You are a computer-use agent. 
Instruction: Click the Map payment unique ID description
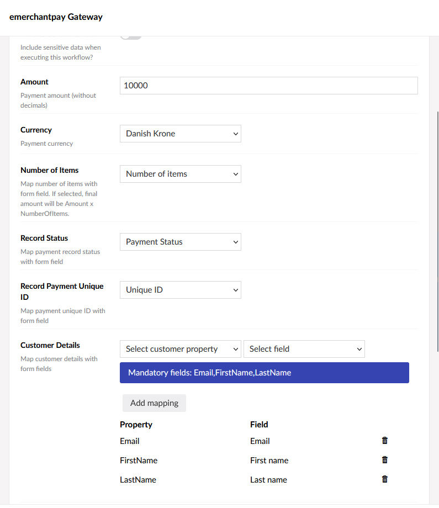click(63, 315)
